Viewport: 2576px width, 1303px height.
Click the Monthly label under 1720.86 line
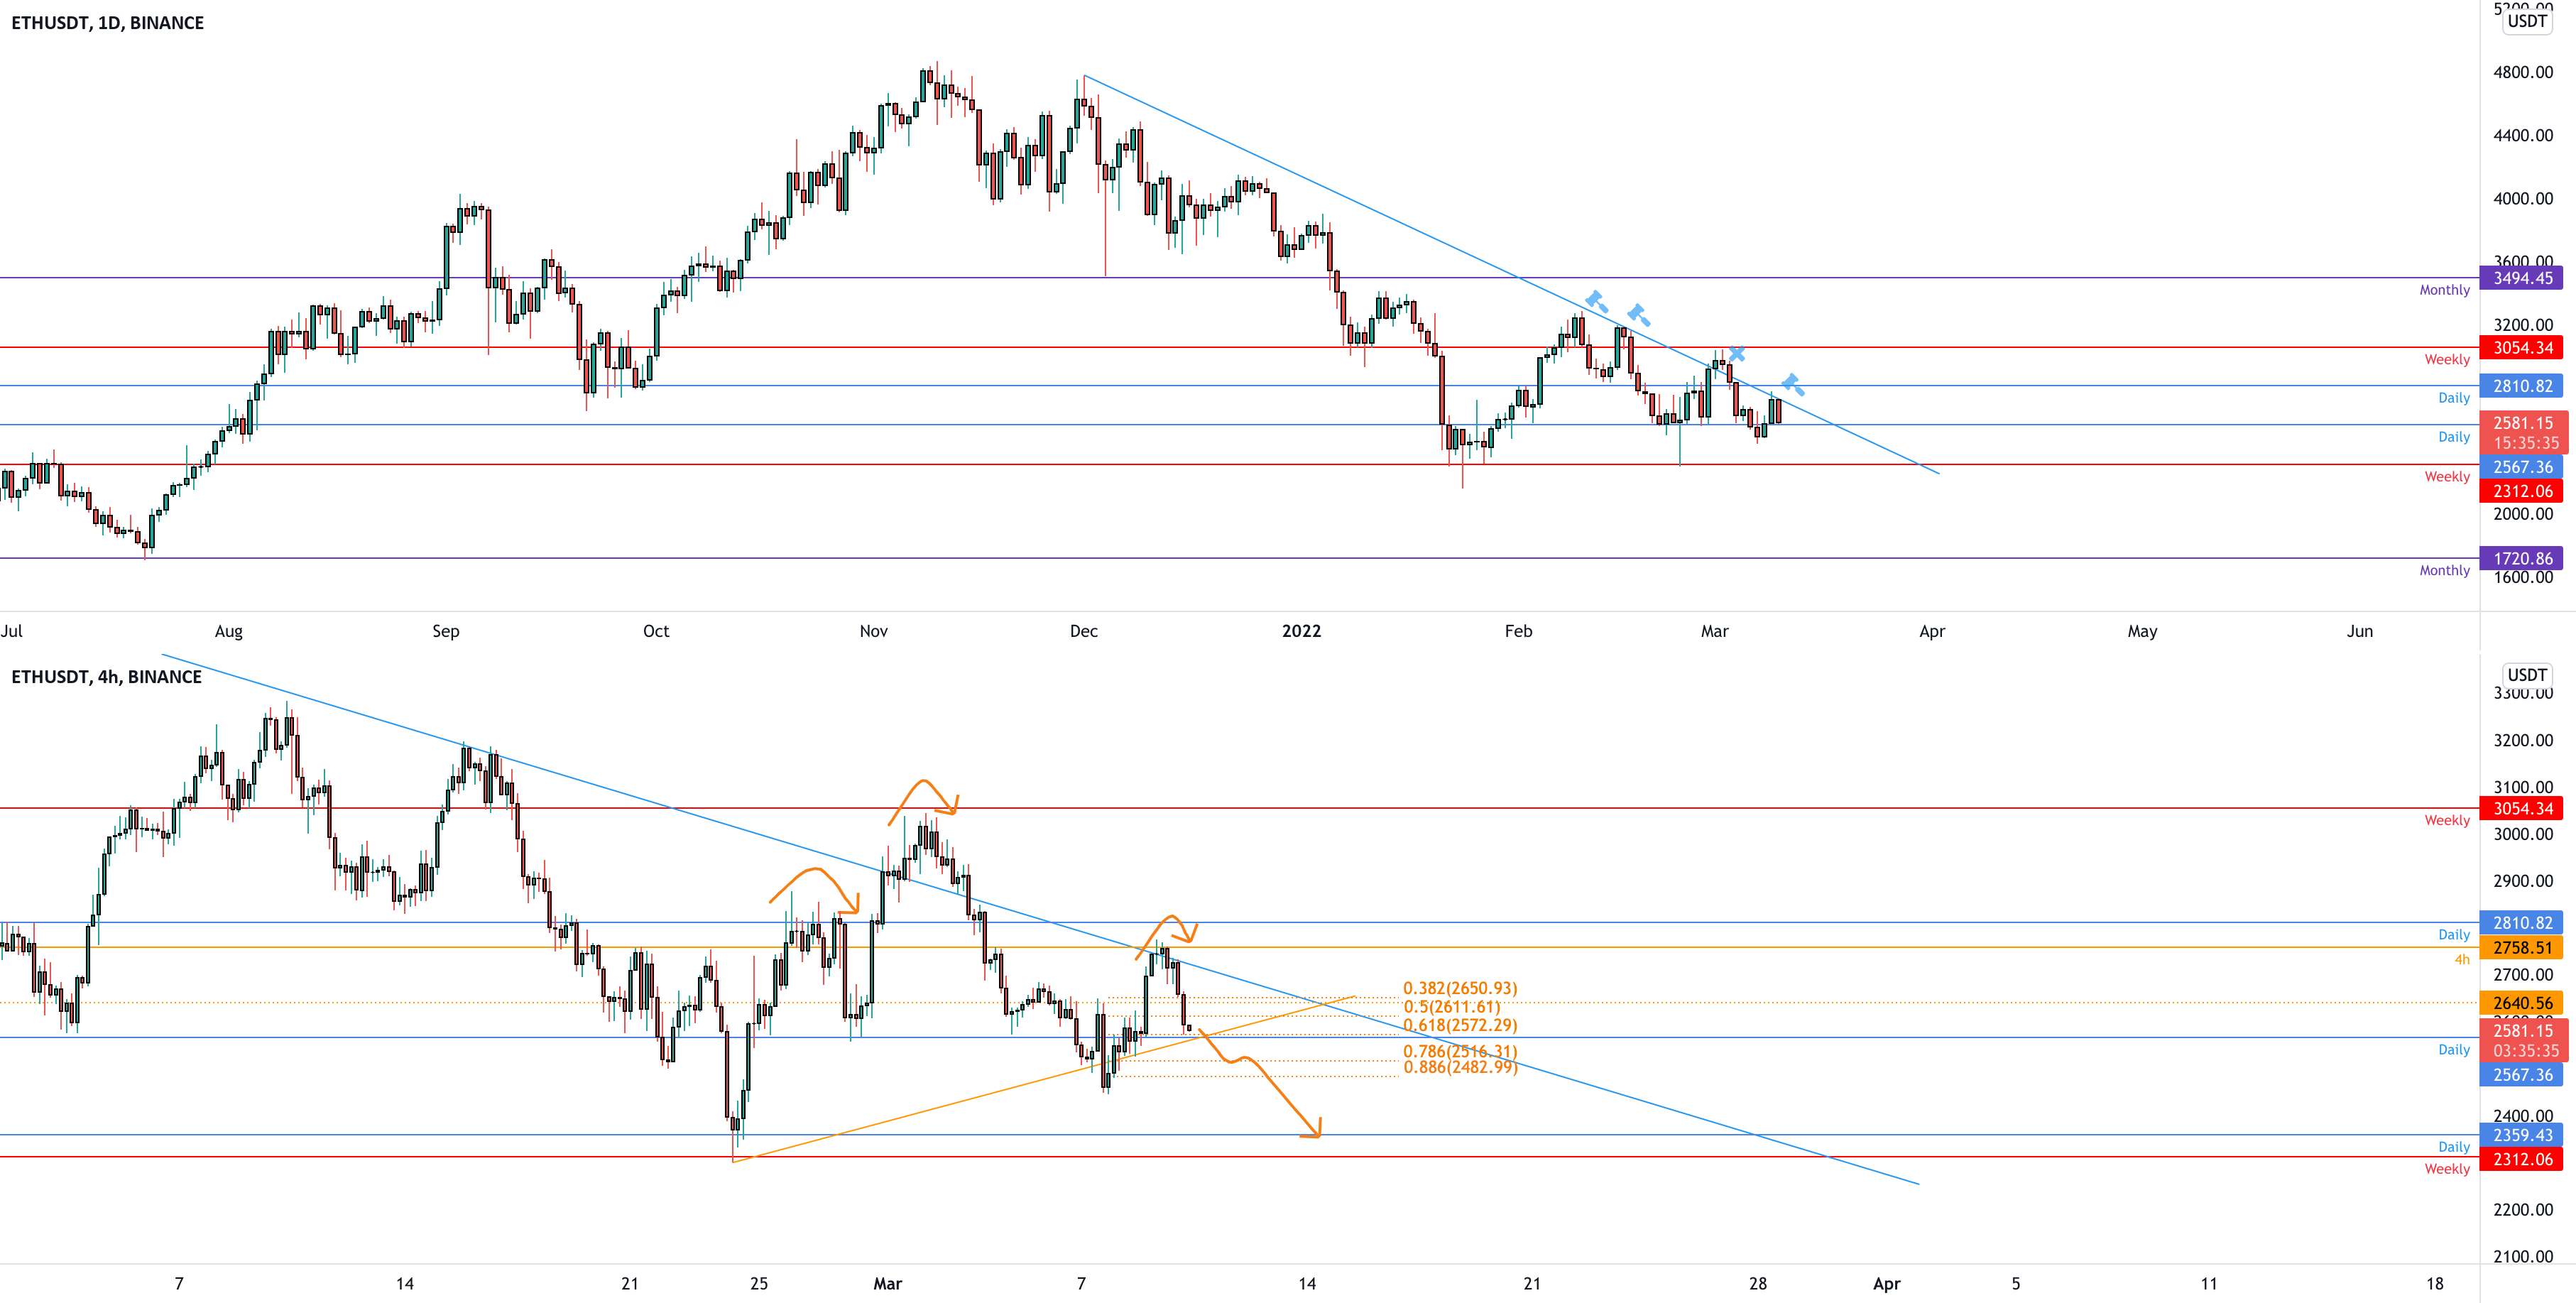click(x=2444, y=571)
